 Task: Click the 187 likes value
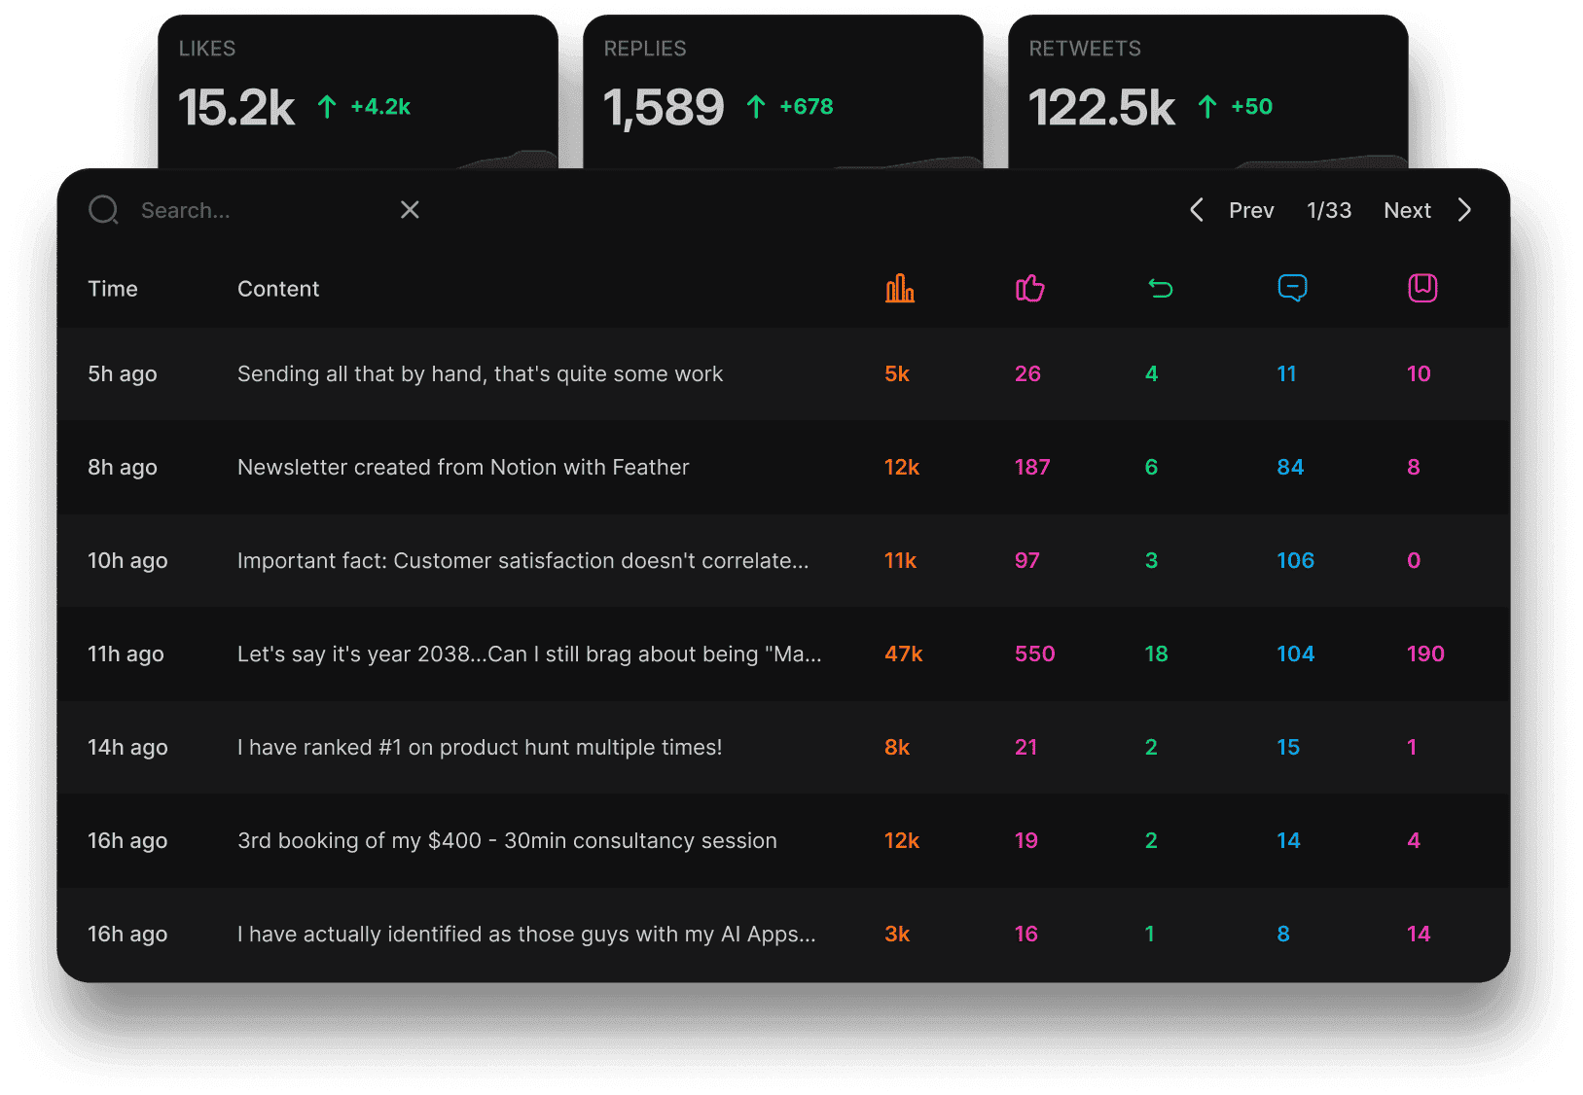point(1032,467)
